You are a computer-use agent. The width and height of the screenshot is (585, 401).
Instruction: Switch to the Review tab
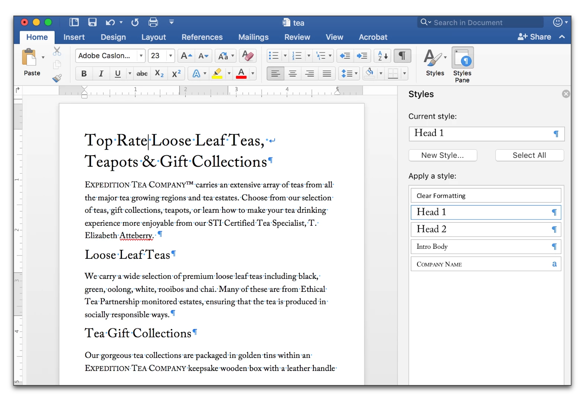coord(297,37)
